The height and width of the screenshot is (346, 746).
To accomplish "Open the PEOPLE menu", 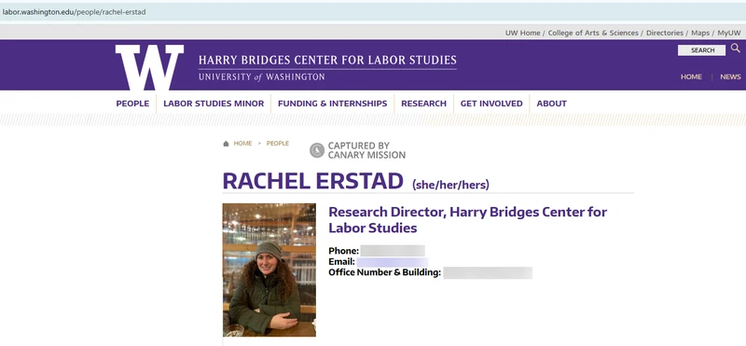I will click(x=132, y=104).
